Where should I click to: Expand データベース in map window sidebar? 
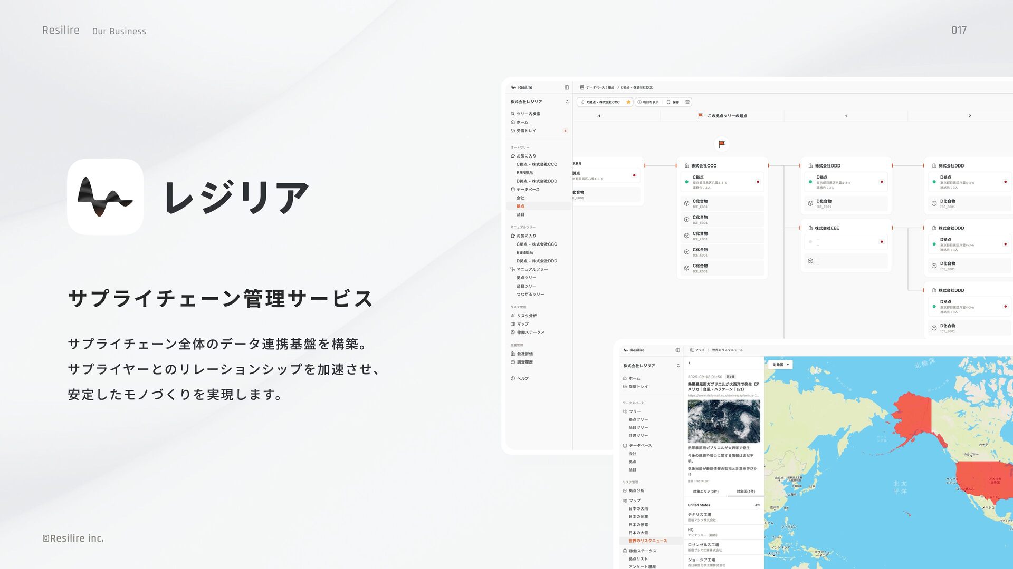pyautogui.click(x=637, y=446)
